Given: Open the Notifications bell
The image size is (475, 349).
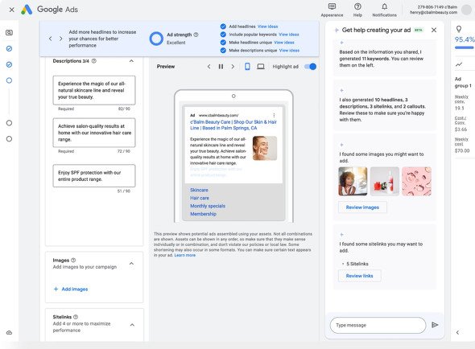Looking at the screenshot, I should [x=384, y=6].
